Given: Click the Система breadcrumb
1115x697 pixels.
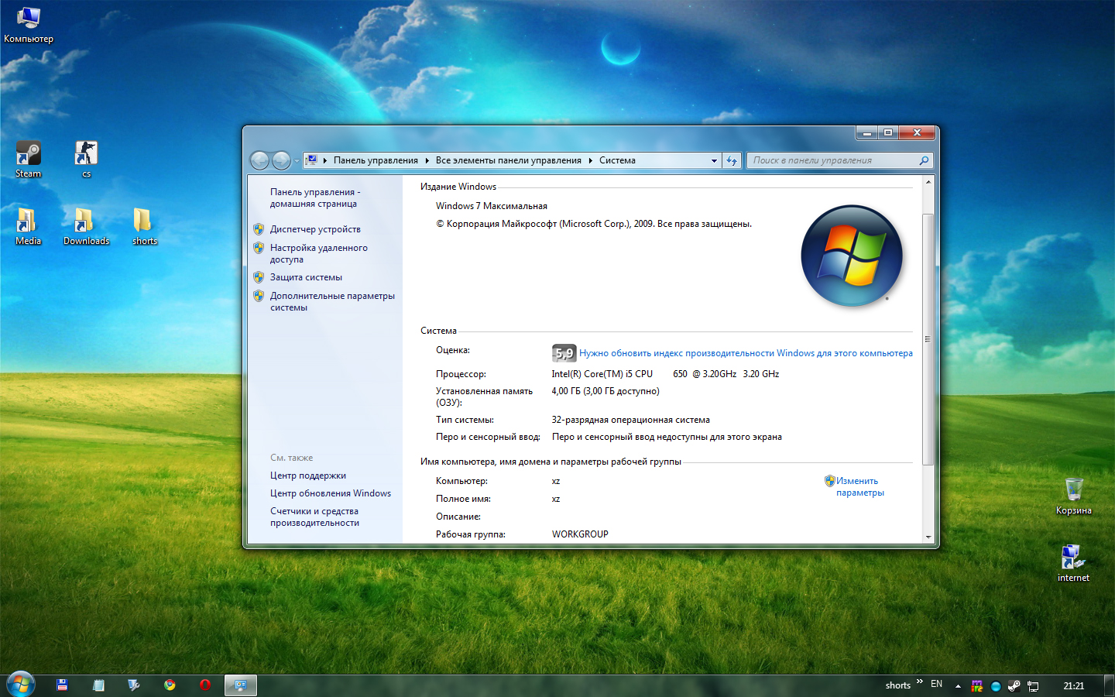Looking at the screenshot, I should (x=617, y=160).
